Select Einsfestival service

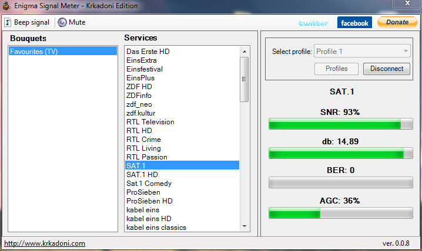point(182,69)
